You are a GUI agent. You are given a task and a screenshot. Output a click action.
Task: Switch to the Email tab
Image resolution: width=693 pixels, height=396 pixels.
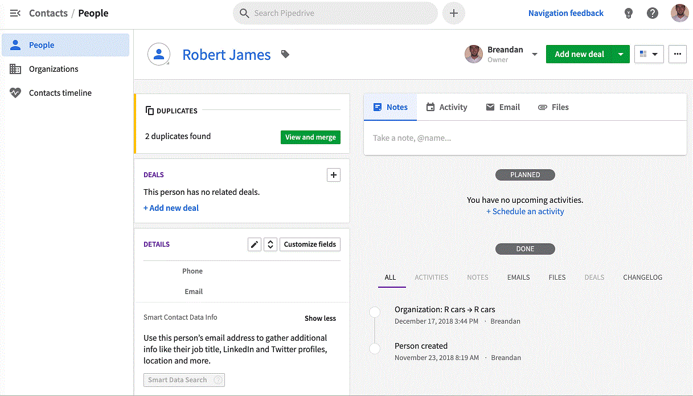503,107
